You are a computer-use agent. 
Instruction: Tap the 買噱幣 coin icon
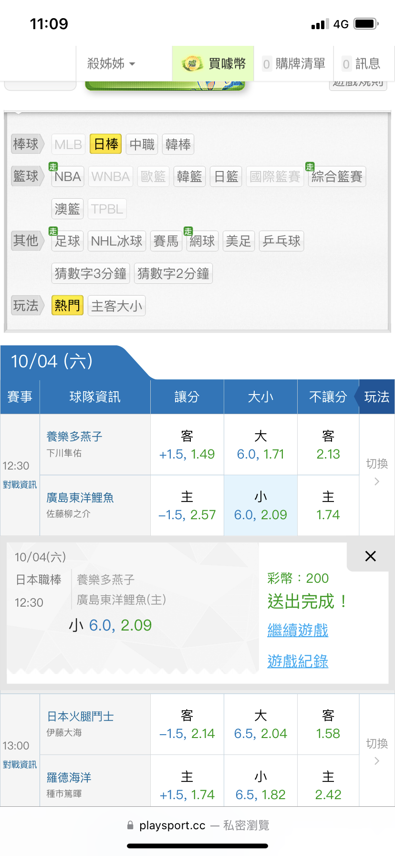pos(192,64)
